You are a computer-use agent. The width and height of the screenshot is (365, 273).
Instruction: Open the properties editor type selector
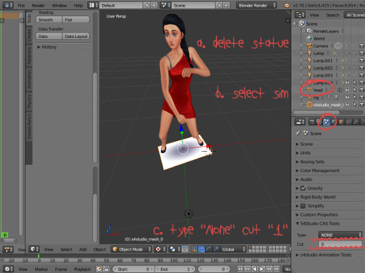coord(300,122)
